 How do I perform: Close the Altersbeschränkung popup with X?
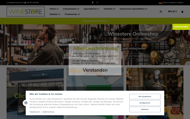[x=118, y=47]
